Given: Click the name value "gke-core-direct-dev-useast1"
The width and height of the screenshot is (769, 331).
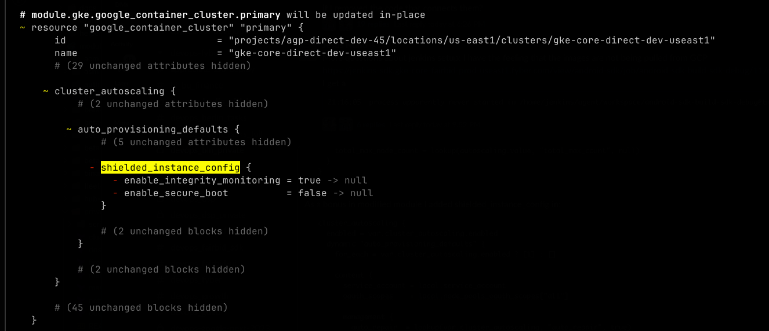Looking at the screenshot, I should [312, 53].
